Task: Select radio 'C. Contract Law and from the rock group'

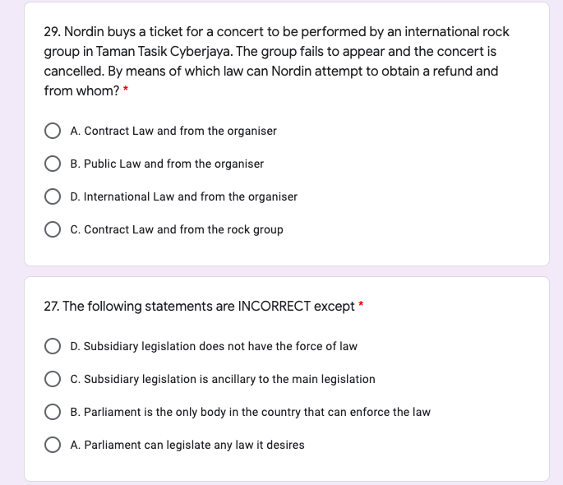Action: pos(53,229)
